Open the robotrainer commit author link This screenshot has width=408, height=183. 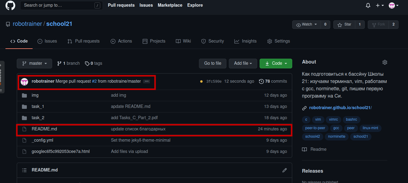(x=43, y=81)
